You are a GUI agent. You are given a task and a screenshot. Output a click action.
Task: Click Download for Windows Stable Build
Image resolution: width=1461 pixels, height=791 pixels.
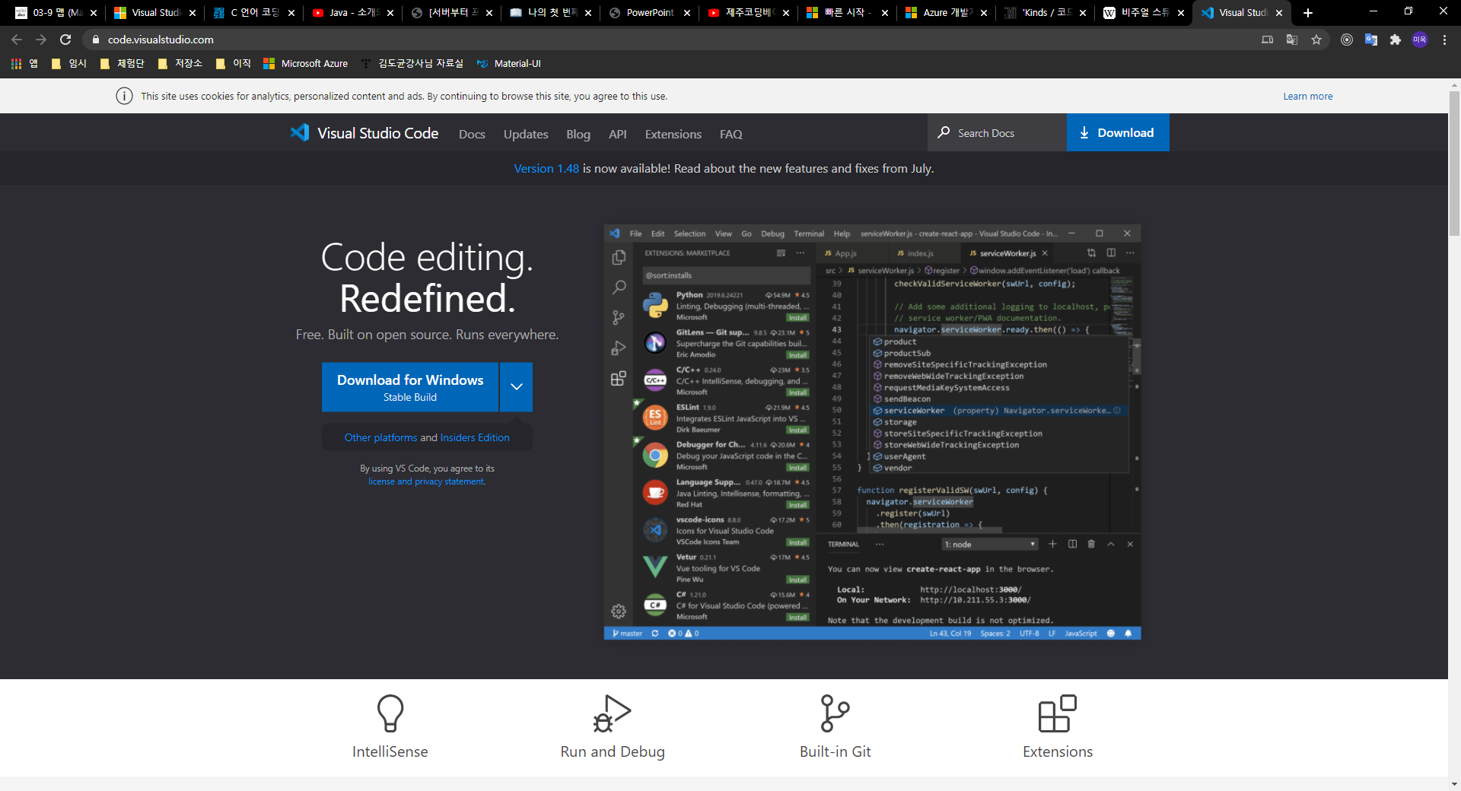[410, 387]
